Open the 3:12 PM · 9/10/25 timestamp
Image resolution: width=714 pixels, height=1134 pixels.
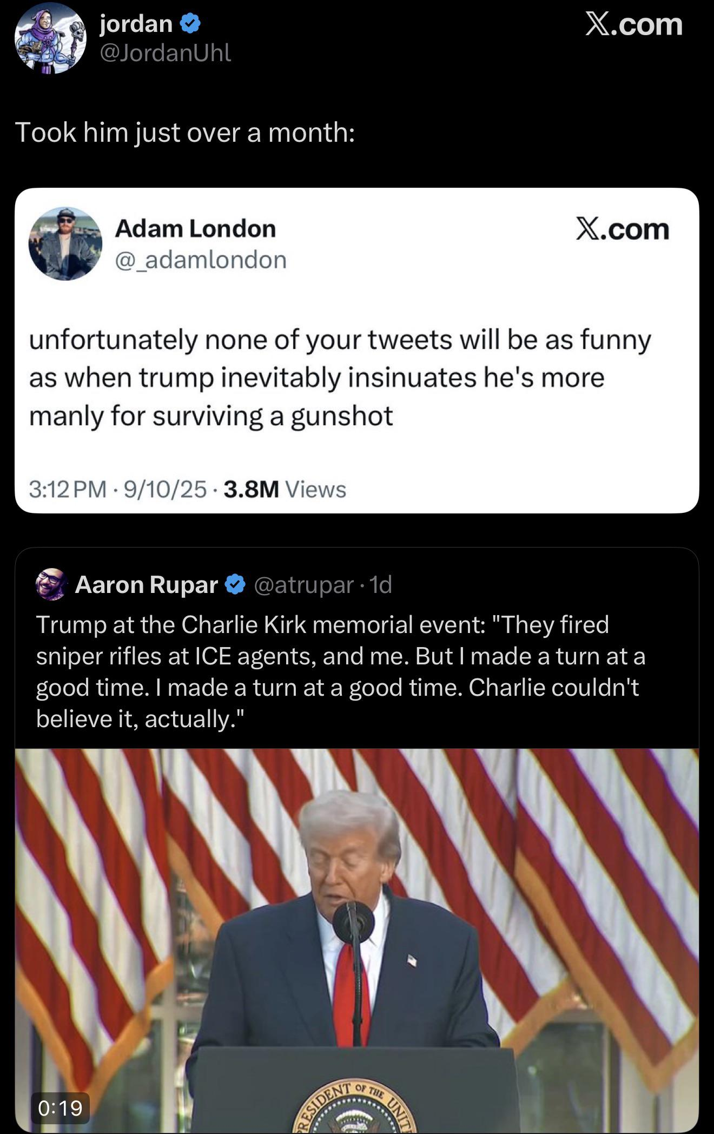coord(117,489)
